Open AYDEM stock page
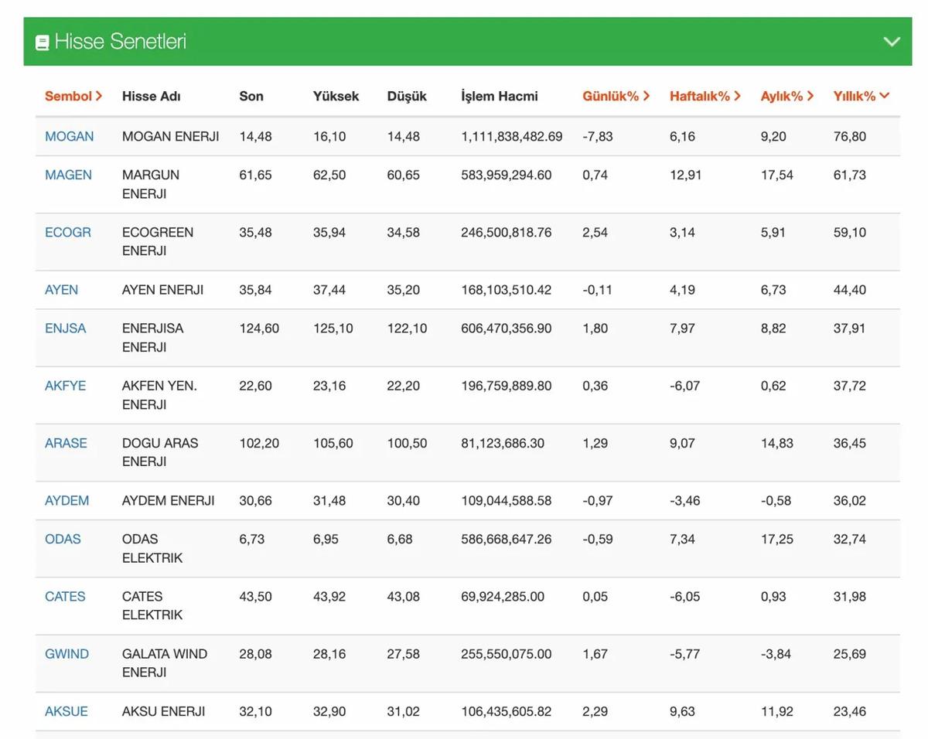The height and width of the screenshot is (739, 928). tap(67, 500)
